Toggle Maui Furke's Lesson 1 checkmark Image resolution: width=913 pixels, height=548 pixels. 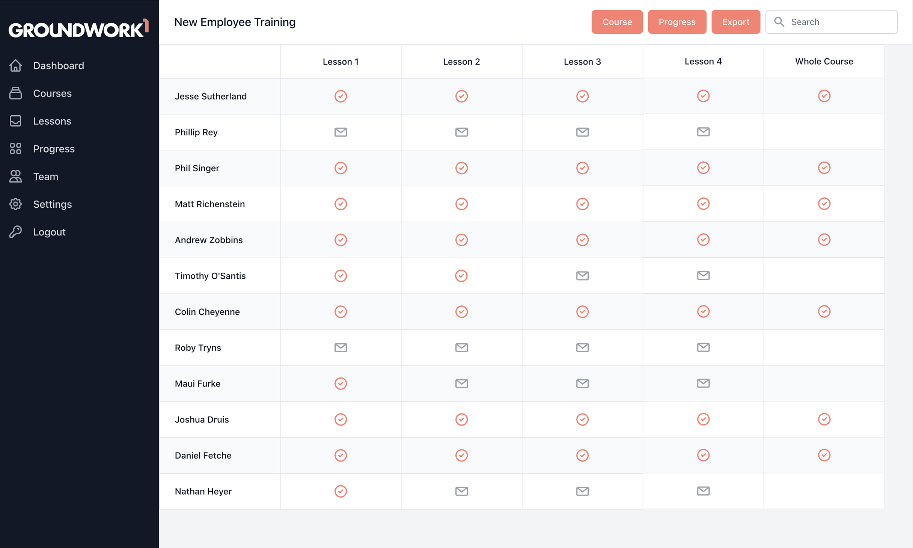pyautogui.click(x=340, y=383)
